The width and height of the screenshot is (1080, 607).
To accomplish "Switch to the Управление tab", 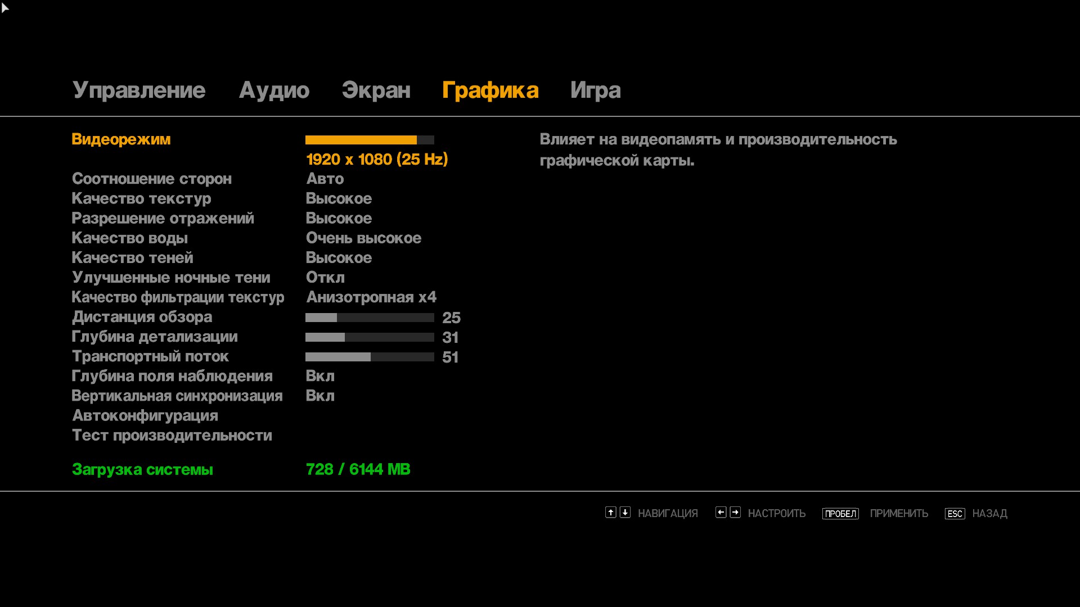I will [139, 90].
